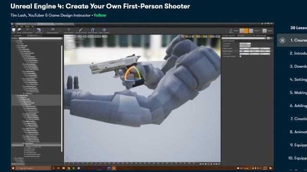Click the Windows taskbar search box
This screenshot has height=172, width=307.
click(33, 168)
